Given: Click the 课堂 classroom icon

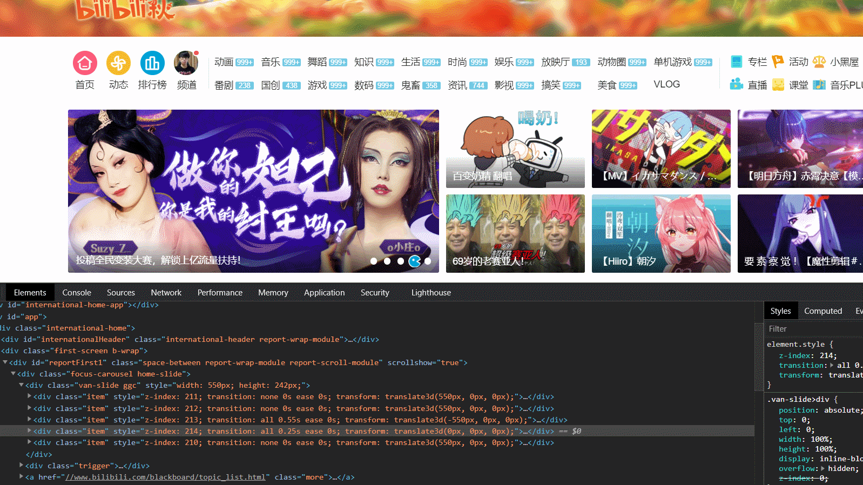Looking at the screenshot, I should point(778,84).
